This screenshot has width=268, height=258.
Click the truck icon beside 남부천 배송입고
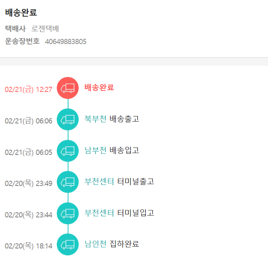pyautogui.click(x=68, y=151)
